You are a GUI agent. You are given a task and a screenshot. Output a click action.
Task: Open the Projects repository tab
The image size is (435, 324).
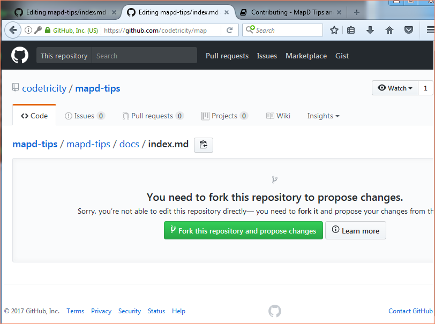click(x=224, y=116)
